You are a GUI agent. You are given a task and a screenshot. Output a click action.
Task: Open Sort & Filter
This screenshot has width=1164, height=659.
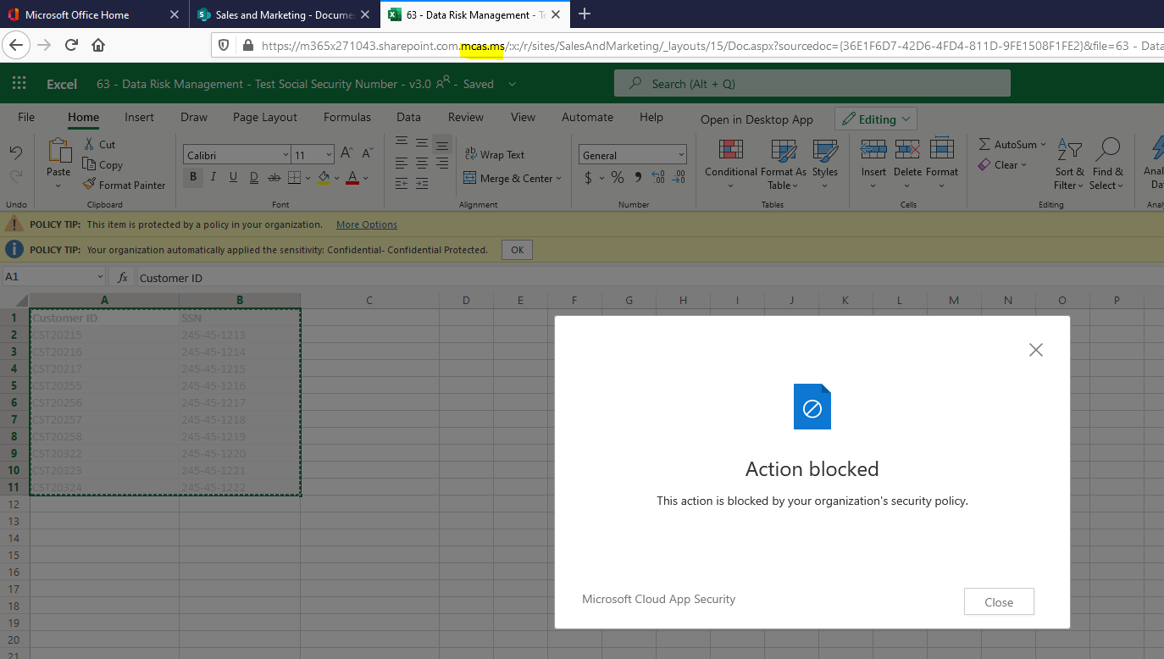(x=1069, y=163)
